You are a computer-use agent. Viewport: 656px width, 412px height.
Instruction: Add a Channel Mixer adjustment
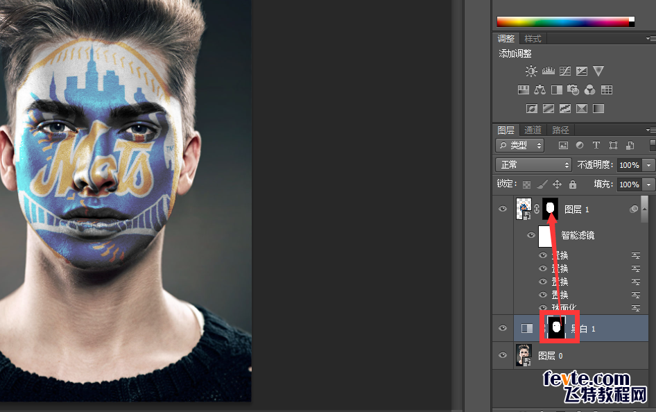coord(590,89)
